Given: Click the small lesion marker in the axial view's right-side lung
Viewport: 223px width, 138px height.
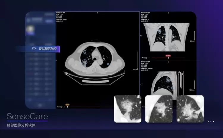Looking at the screenshot, I should pyautogui.click(x=108, y=64).
